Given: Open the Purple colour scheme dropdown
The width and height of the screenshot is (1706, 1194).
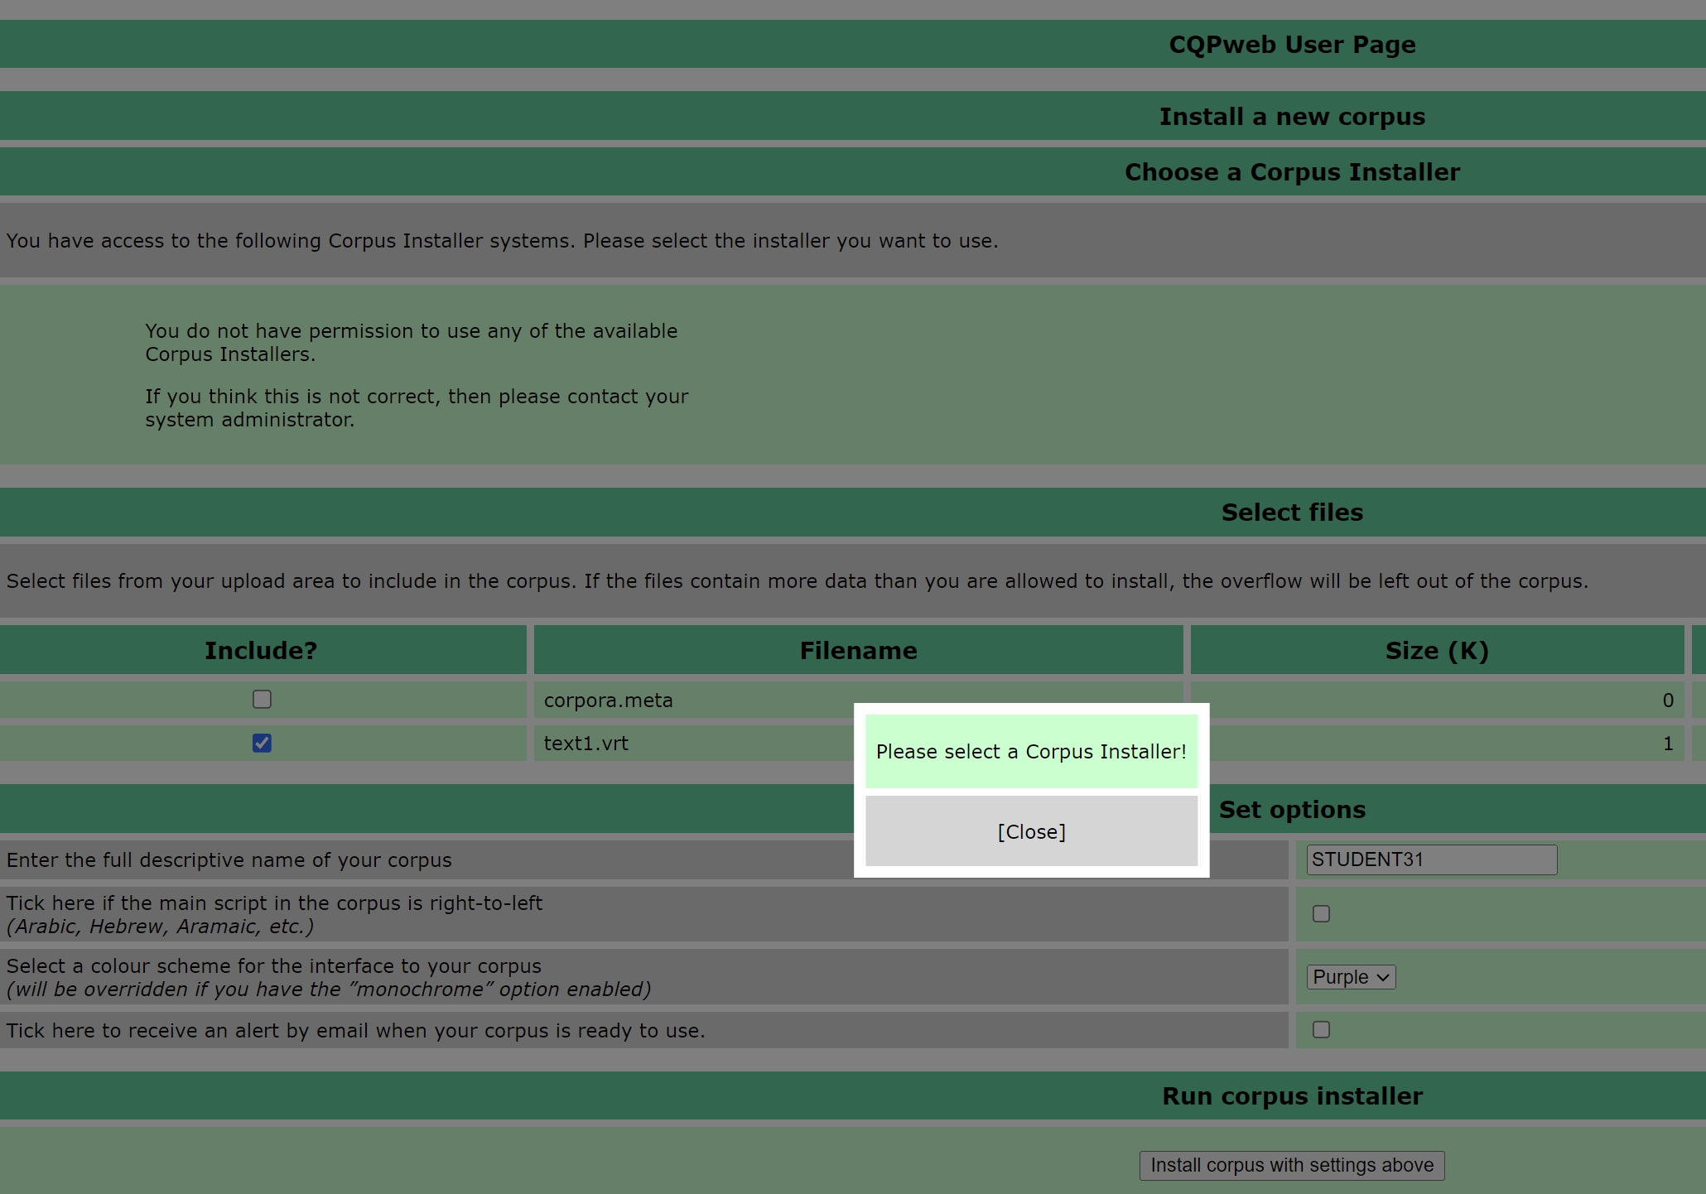Looking at the screenshot, I should (1351, 977).
